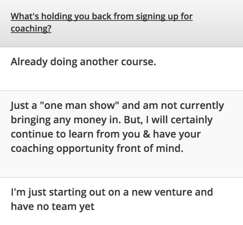The height and width of the screenshot is (225, 243).
Task: Click "signing up for" in the header link
Action: pos(164,16)
